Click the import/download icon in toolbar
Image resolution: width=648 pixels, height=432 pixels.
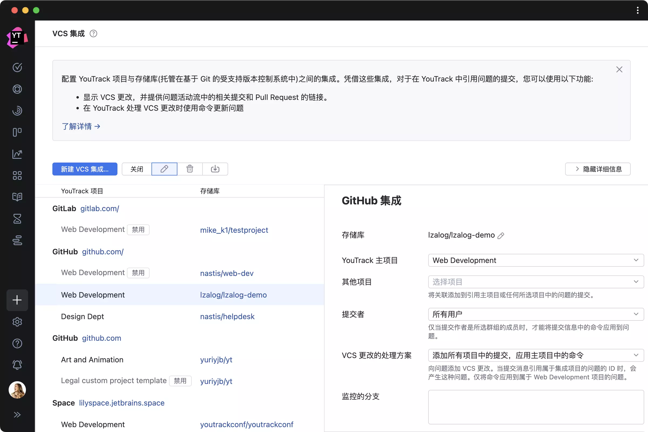(x=215, y=169)
